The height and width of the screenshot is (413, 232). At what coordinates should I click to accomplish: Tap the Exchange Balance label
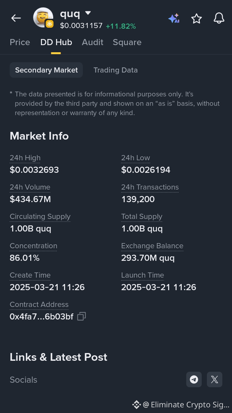click(152, 246)
